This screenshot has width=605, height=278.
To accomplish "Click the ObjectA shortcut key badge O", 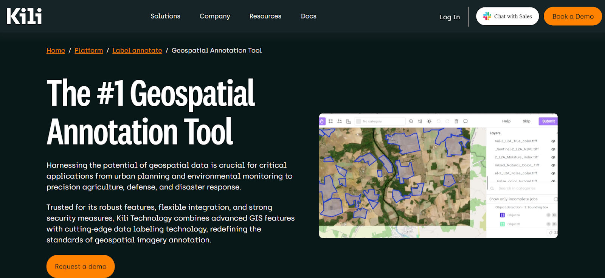I will pyautogui.click(x=554, y=215).
